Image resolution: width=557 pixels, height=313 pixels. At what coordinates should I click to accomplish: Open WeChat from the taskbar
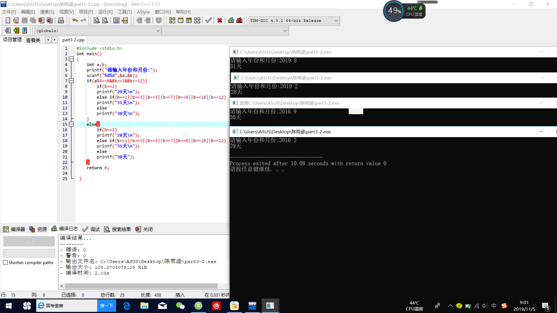pos(180,306)
